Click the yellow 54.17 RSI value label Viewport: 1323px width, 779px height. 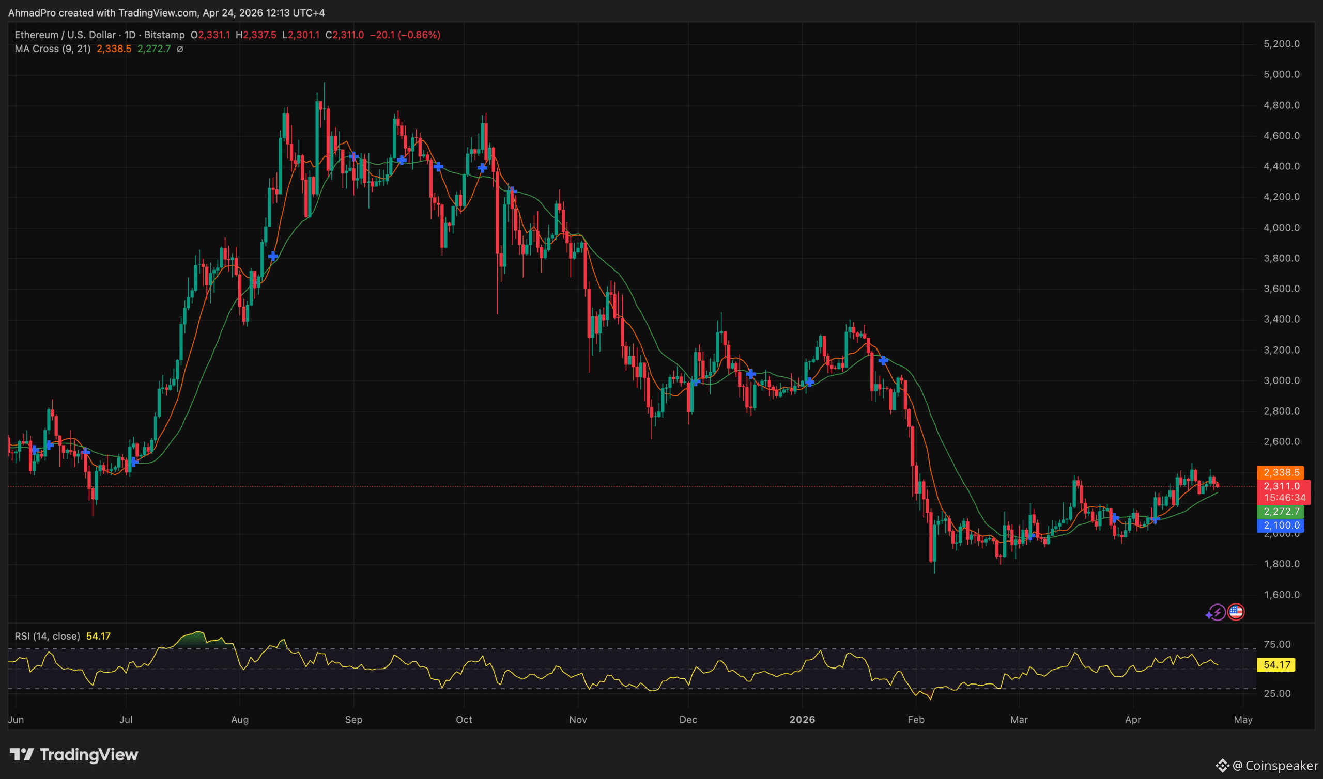click(1276, 664)
